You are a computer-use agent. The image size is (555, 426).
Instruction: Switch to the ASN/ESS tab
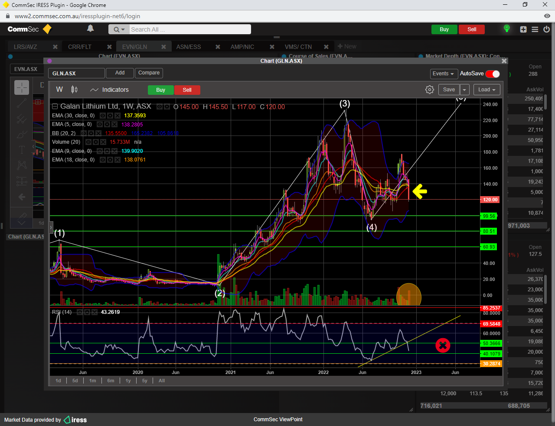[x=189, y=47]
